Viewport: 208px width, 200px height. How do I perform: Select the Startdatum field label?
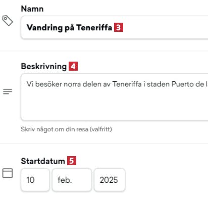(x=43, y=161)
